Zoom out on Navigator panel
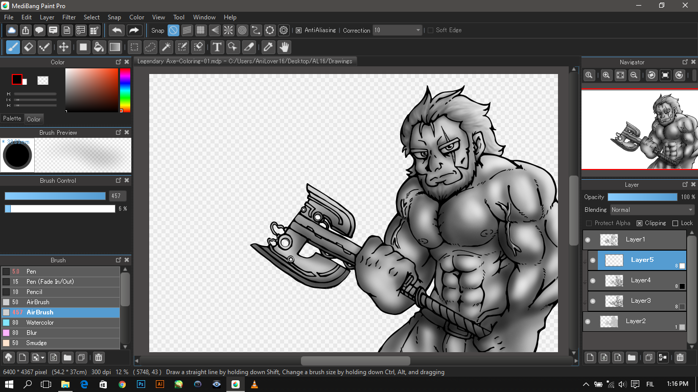Image resolution: width=698 pixels, height=392 pixels. (634, 75)
